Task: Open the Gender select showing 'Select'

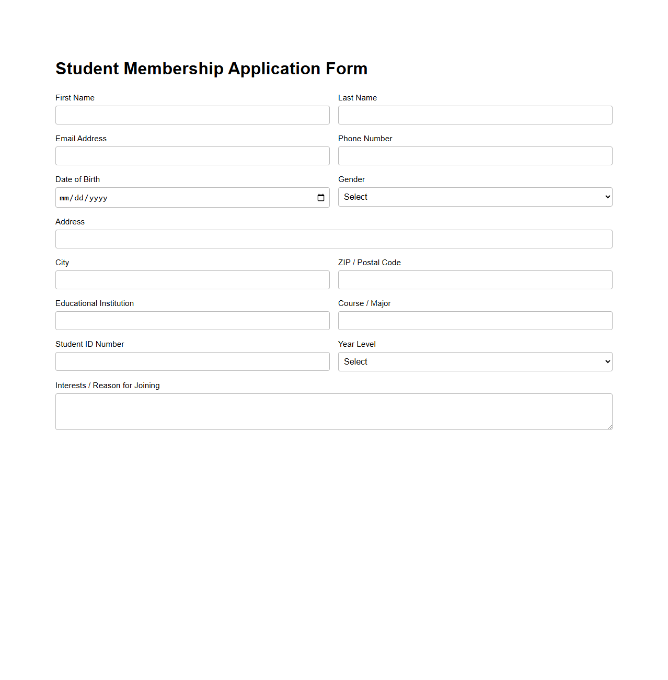Action: click(475, 197)
